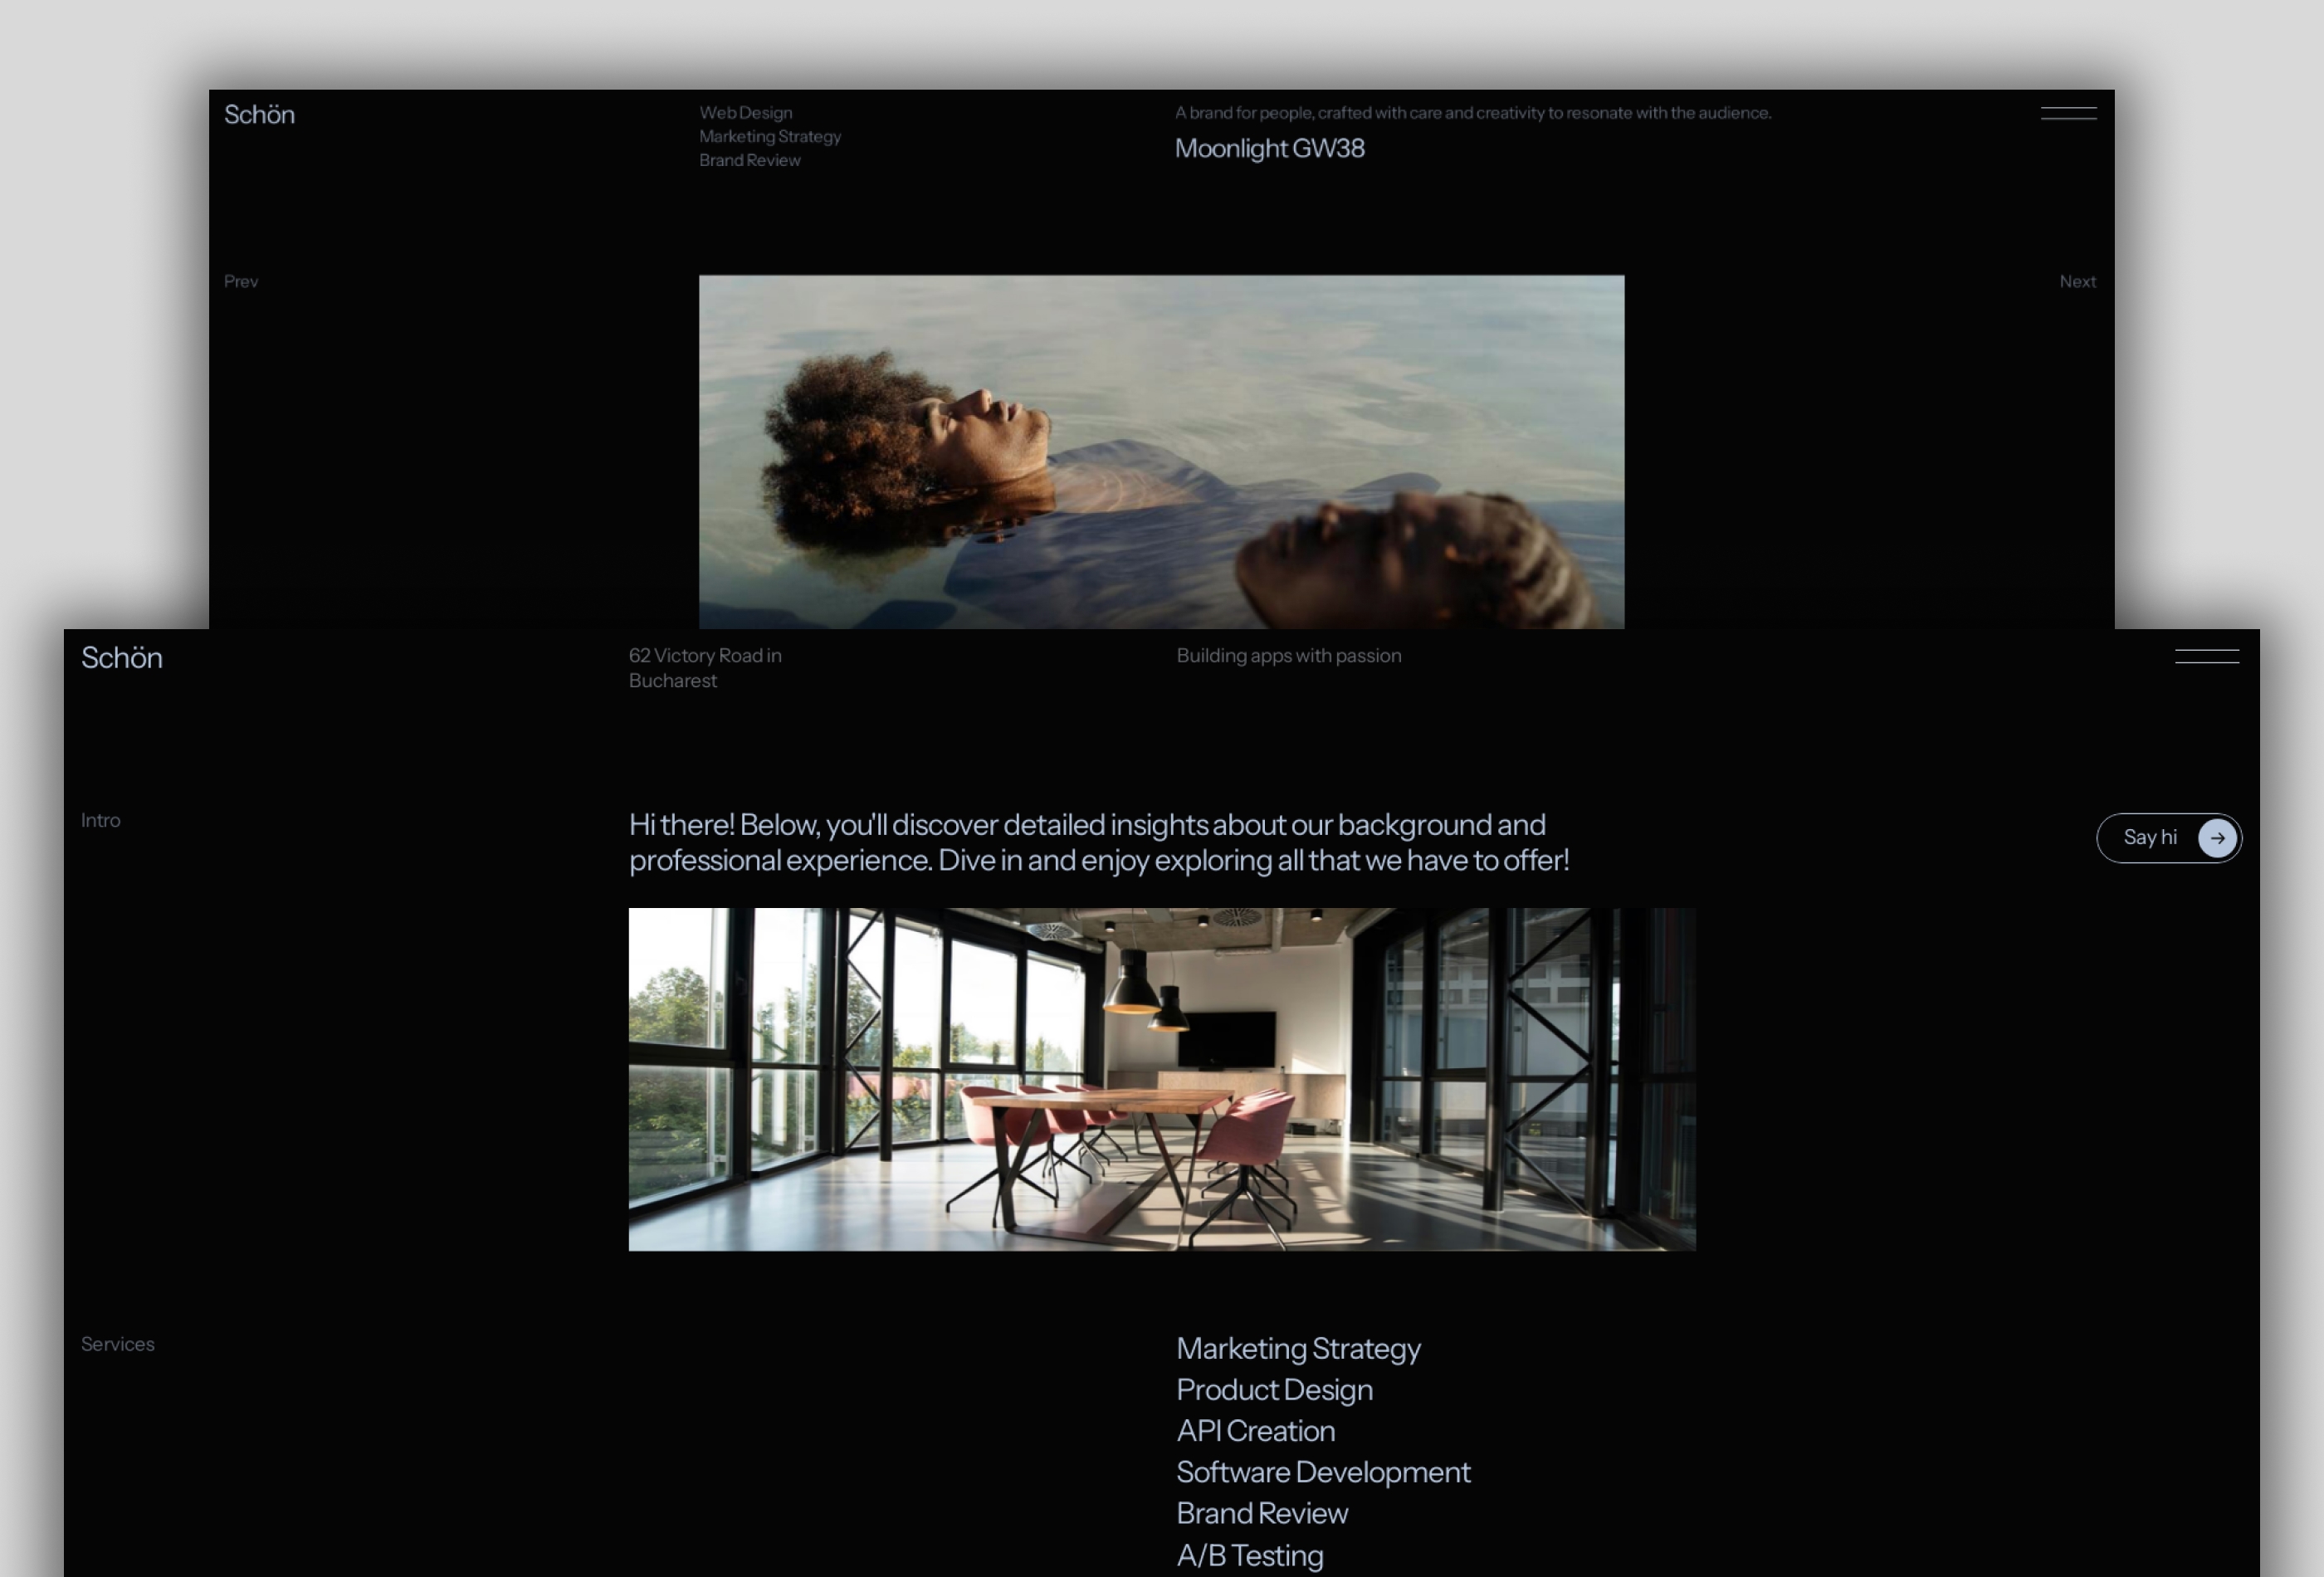
Task: Click the Moonlight GW38 project thumbnail
Action: tap(1161, 451)
